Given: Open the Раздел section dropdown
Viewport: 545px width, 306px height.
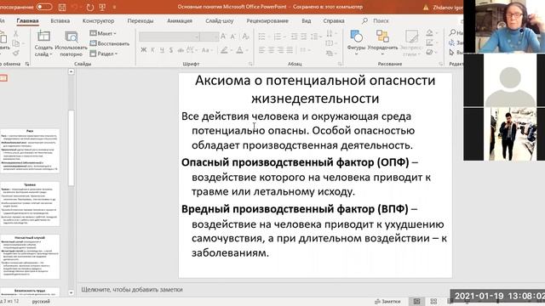Looking at the screenshot, I should pyautogui.click(x=104, y=54).
